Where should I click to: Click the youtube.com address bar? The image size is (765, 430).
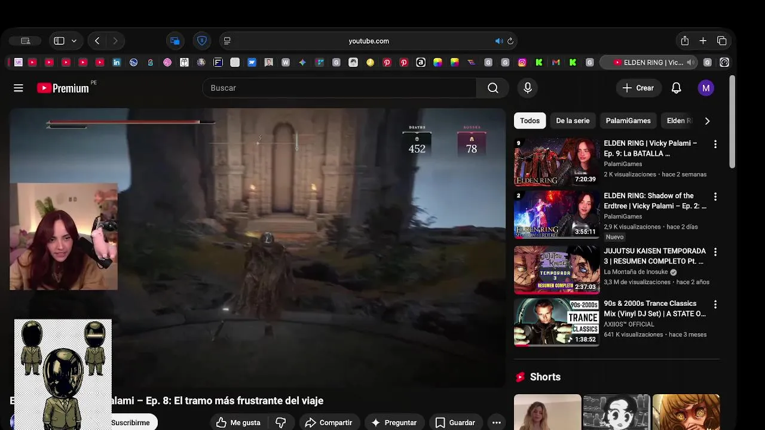(369, 41)
